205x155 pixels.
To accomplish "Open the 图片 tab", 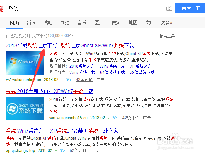I will (x=99, y=23).
